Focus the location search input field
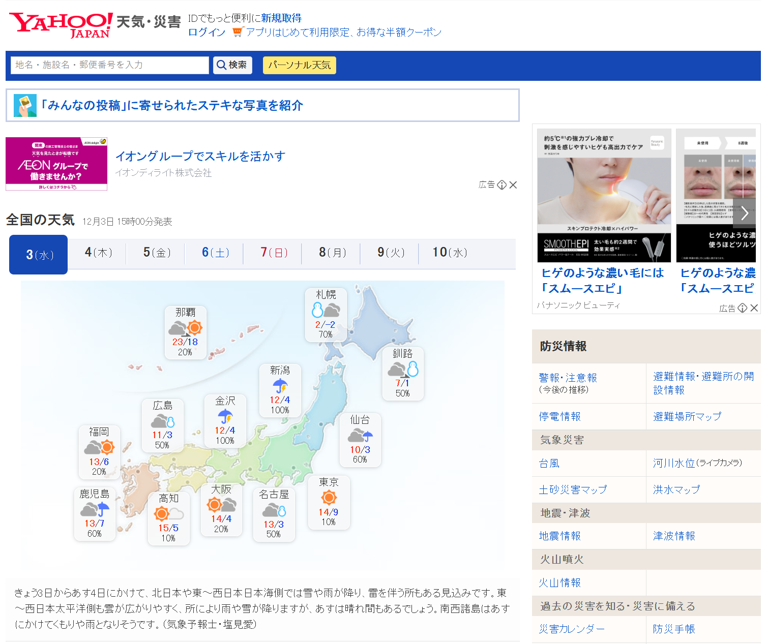This screenshot has width=767, height=644. pyautogui.click(x=109, y=65)
